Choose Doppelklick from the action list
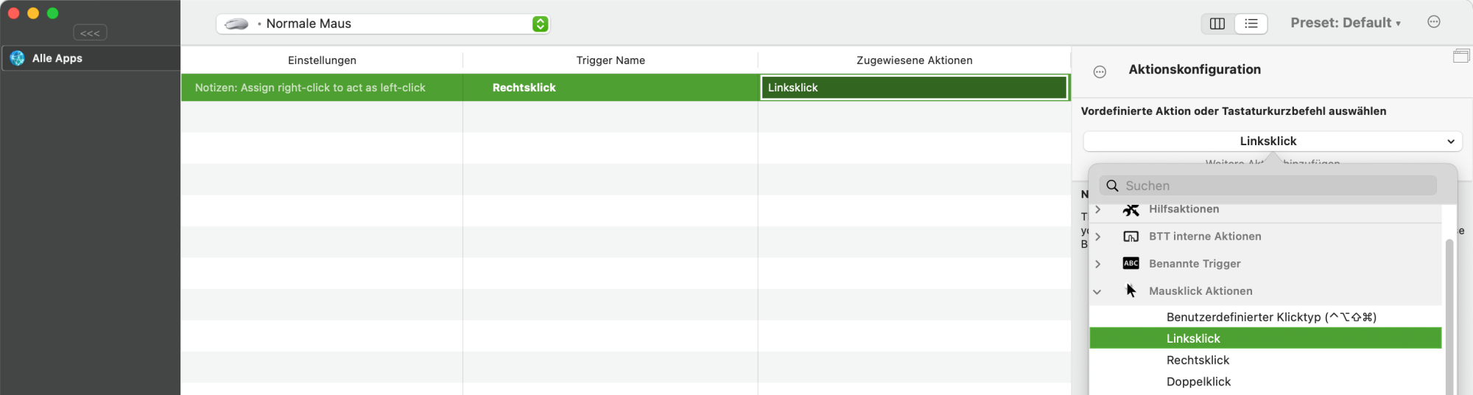 tap(1198, 382)
